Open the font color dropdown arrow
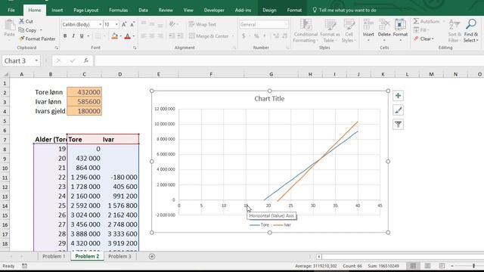Screen dimensions: 484x272 pos(134,36)
